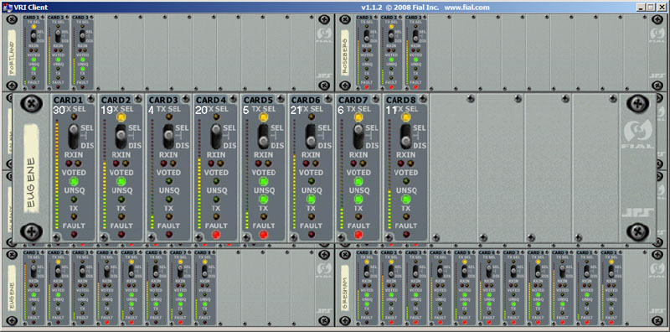This screenshot has height=332, width=670.
Task: Click the UNSQ LED on enlarged CARD3
Action: point(169,199)
